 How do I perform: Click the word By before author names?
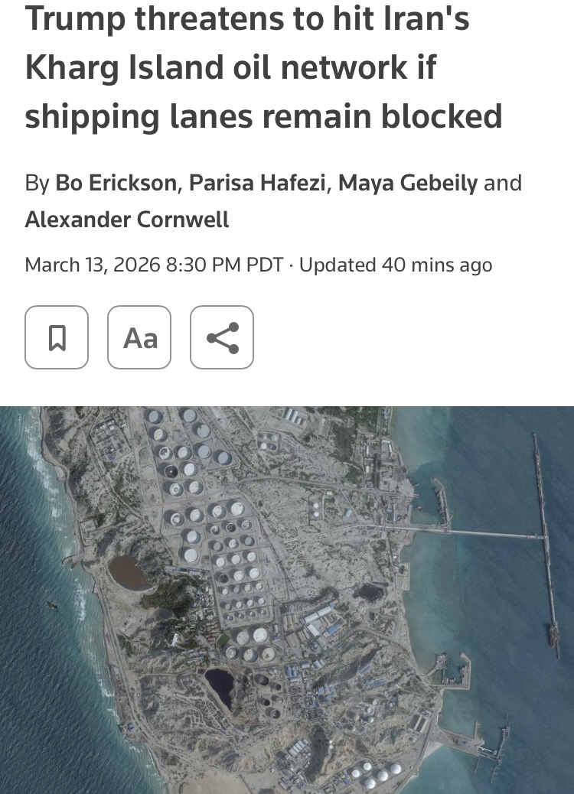click(37, 183)
